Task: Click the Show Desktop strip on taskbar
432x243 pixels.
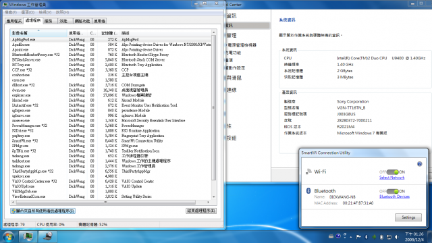Action: (430, 237)
